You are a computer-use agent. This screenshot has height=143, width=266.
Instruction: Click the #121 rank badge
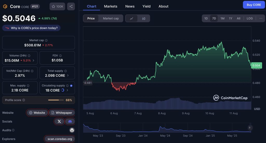[x=35, y=6]
